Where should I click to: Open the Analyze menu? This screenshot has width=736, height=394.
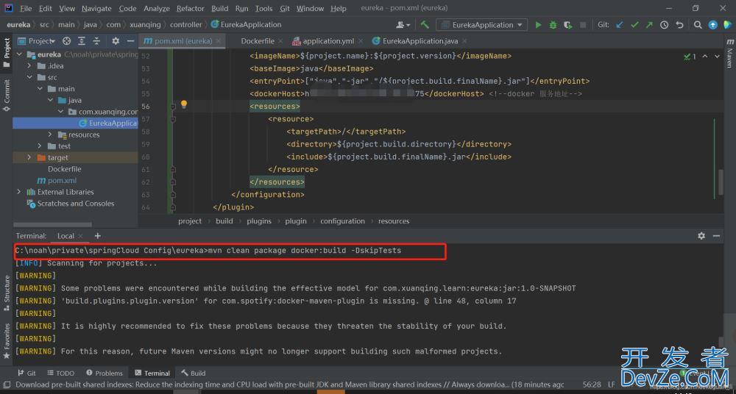[157, 8]
